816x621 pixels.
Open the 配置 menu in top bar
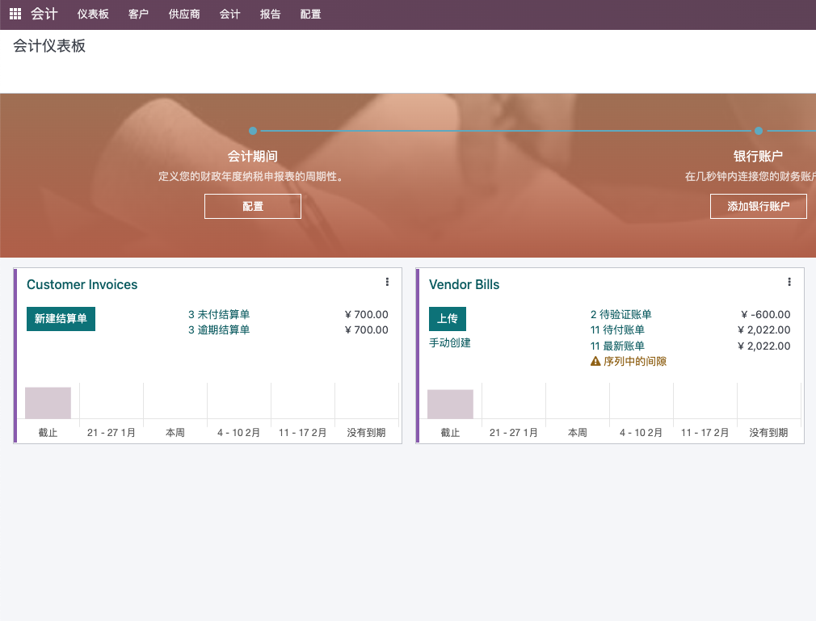(x=311, y=15)
